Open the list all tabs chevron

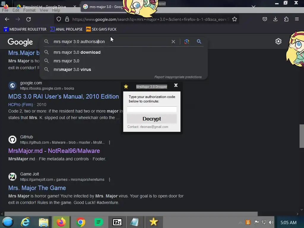pyautogui.click(x=254, y=7)
